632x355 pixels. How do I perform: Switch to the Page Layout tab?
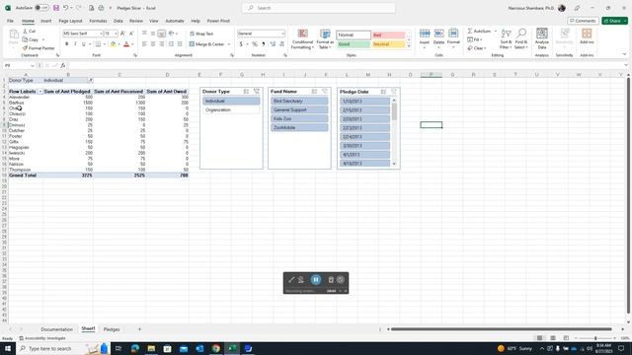tap(70, 21)
